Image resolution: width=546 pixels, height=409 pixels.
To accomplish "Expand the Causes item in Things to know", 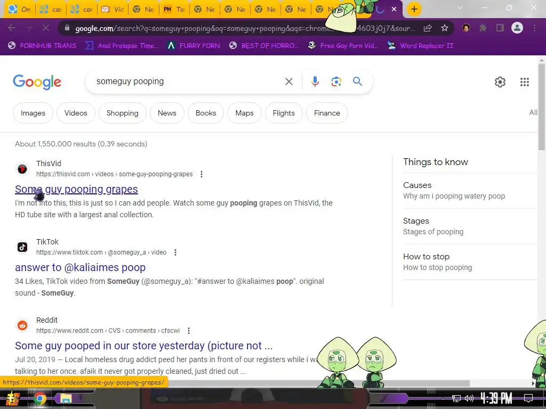I will click(x=470, y=191).
